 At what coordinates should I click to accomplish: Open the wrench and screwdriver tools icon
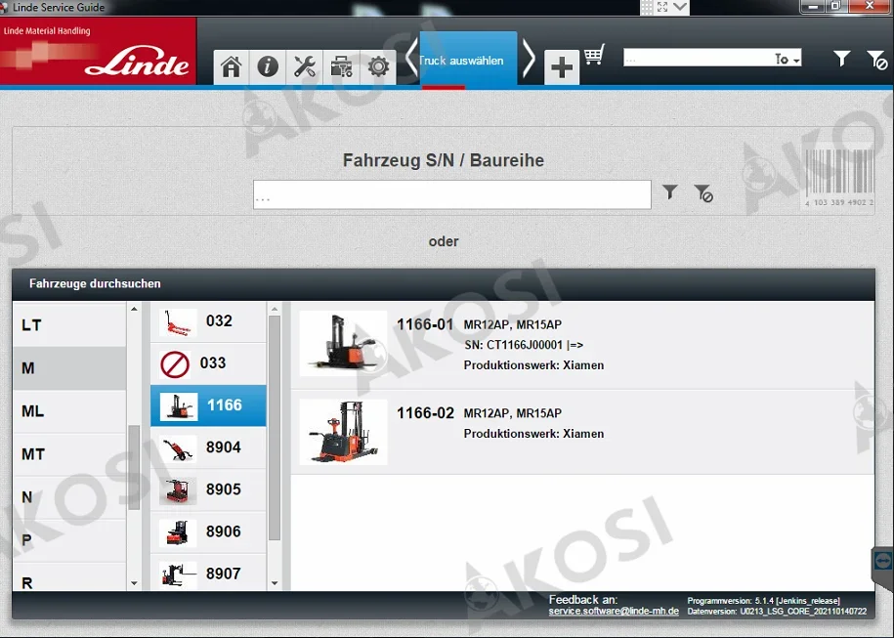pyautogui.click(x=305, y=67)
